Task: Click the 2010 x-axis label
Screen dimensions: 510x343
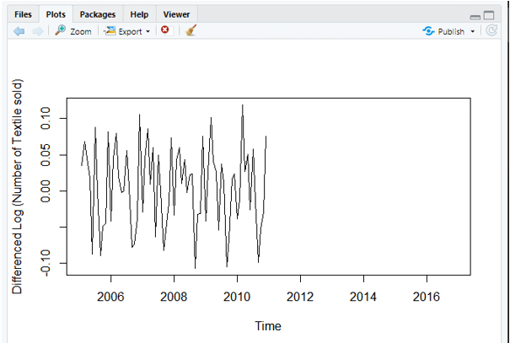Action: tap(237, 297)
